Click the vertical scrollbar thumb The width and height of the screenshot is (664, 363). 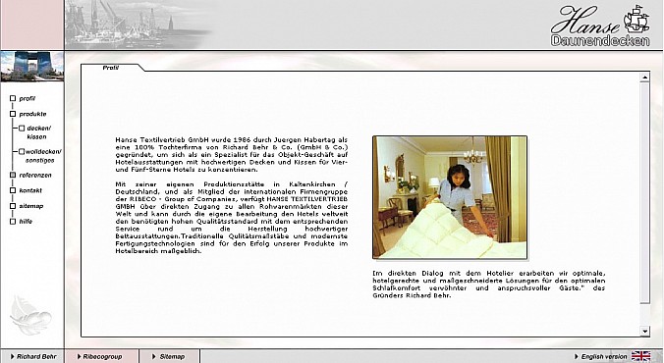coord(645,193)
